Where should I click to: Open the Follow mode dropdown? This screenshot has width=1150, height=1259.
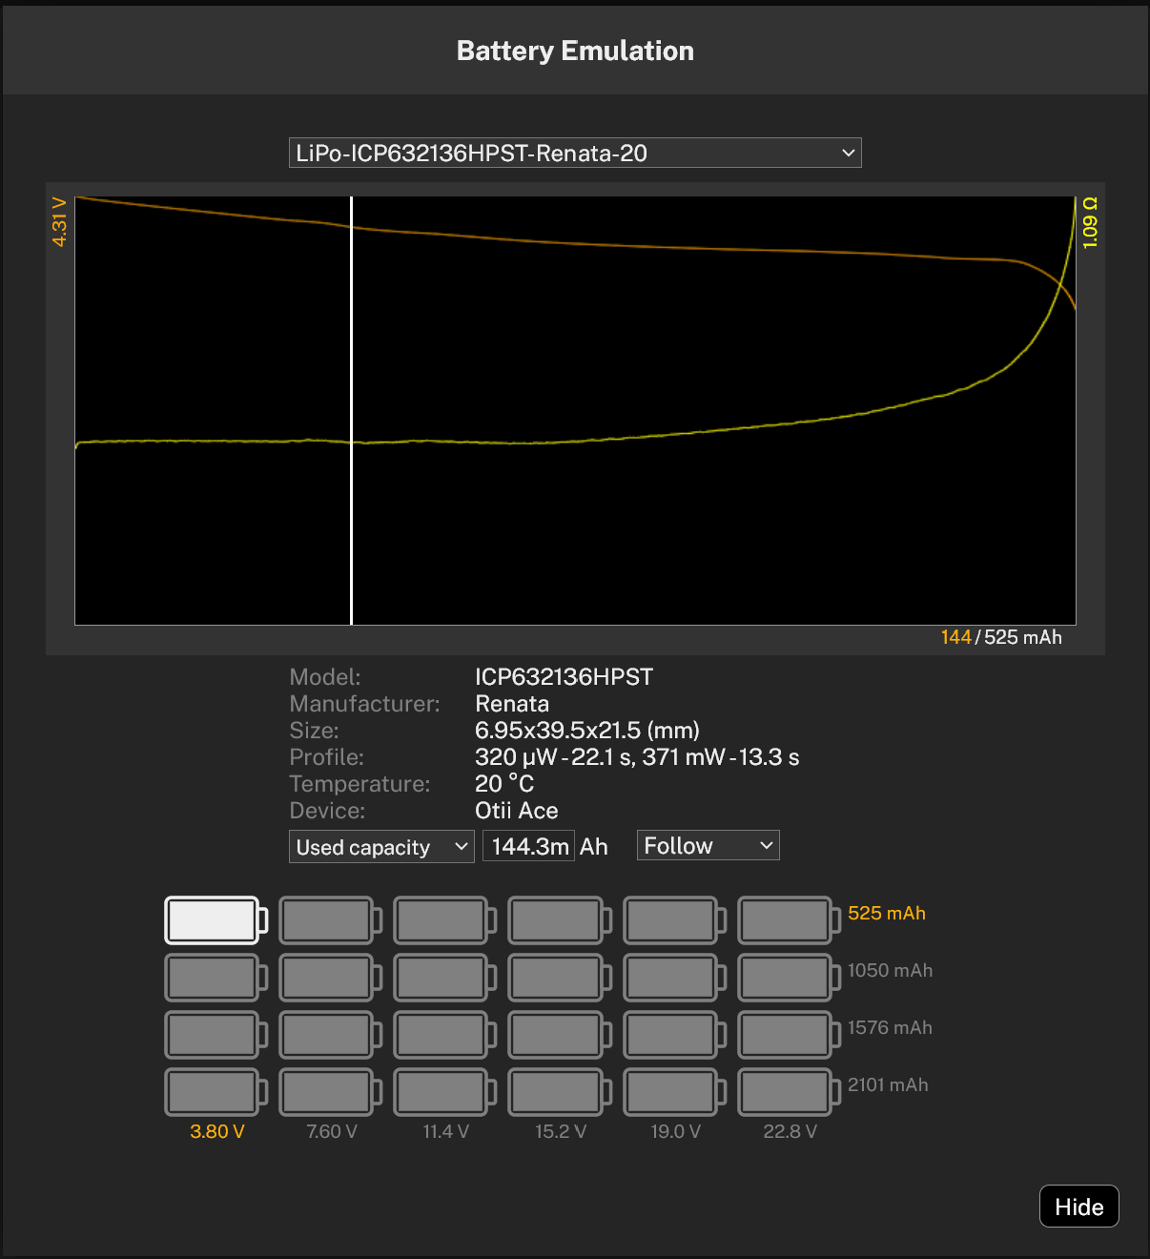click(x=708, y=844)
